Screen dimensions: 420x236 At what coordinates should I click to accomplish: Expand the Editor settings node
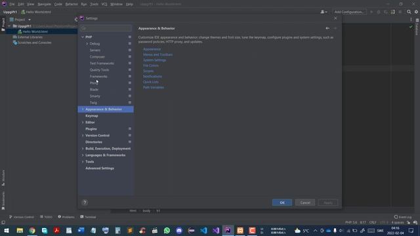[x=83, y=123]
